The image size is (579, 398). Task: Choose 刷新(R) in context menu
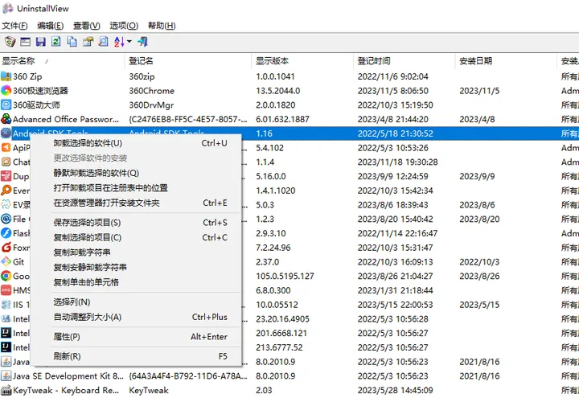[x=136, y=356]
